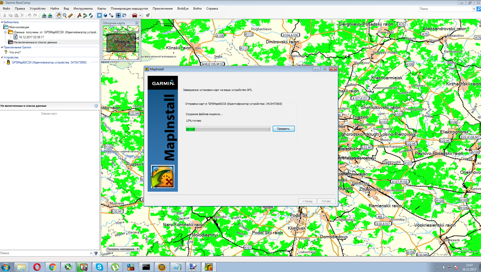Select GPSMap60CSX device in Устройства
Viewport: 481px width, 272px height.
(x=49, y=62)
